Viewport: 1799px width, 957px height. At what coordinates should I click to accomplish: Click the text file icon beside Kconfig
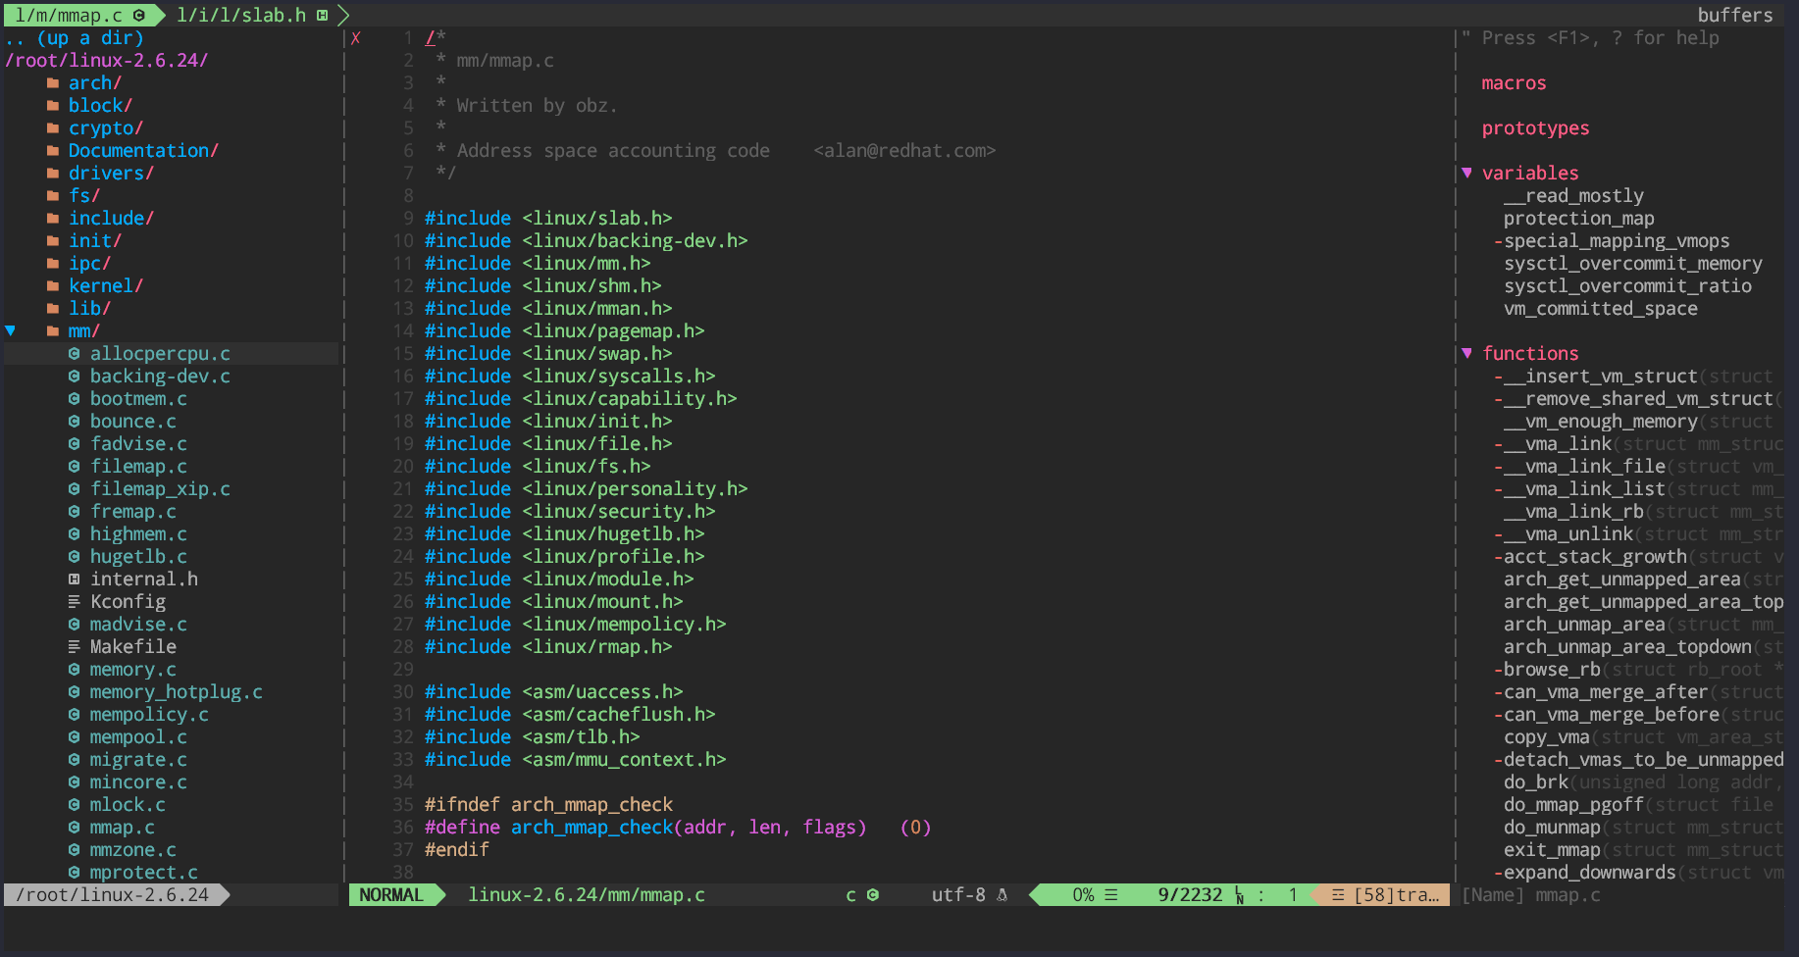(x=75, y=602)
